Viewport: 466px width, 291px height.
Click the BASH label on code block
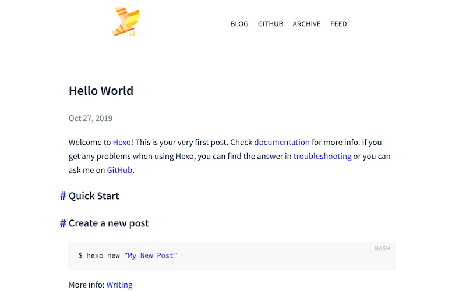click(x=382, y=249)
